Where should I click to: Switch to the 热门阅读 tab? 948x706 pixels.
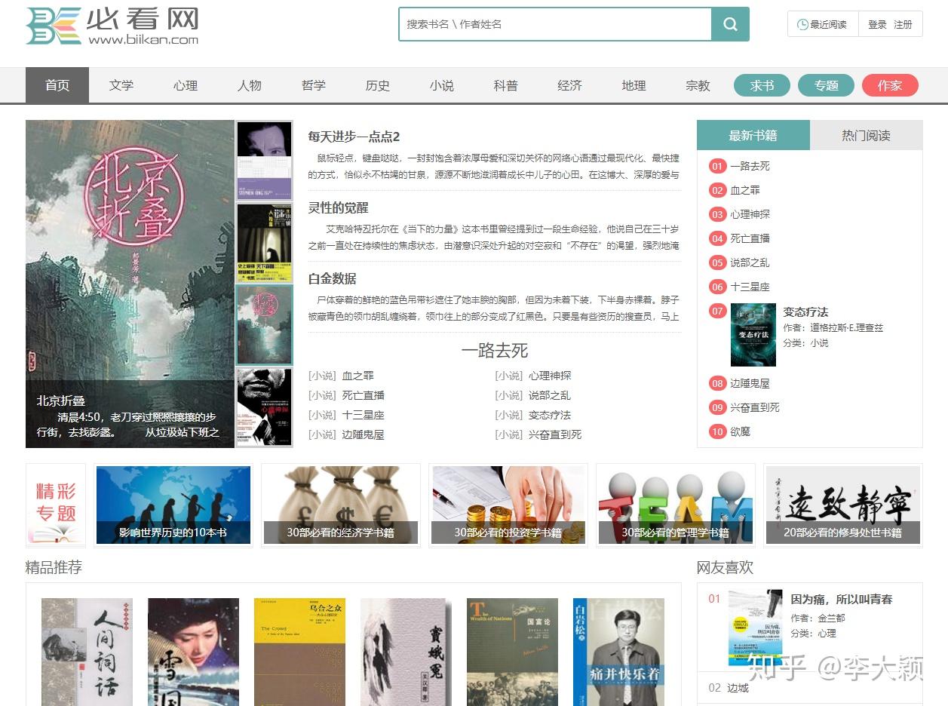(866, 136)
